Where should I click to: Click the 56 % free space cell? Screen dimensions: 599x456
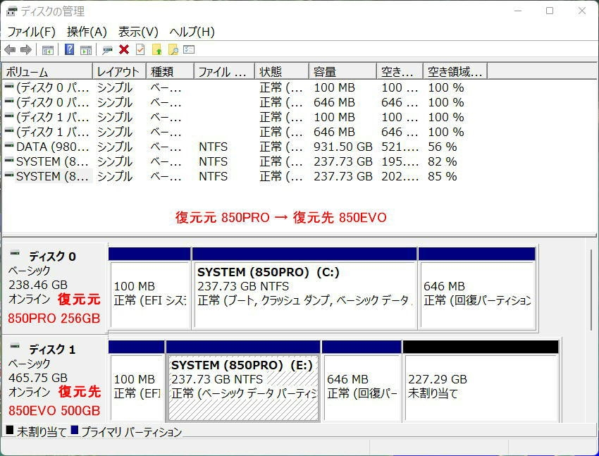point(442,147)
